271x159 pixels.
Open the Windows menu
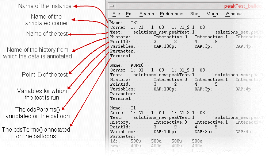(x=234, y=14)
